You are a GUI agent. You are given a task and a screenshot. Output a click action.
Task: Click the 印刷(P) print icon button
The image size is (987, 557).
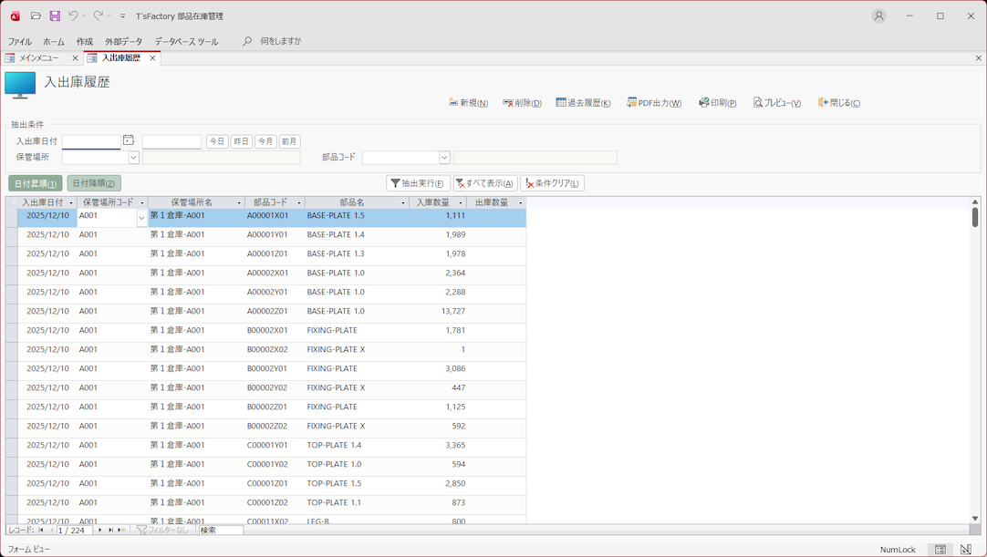[717, 103]
